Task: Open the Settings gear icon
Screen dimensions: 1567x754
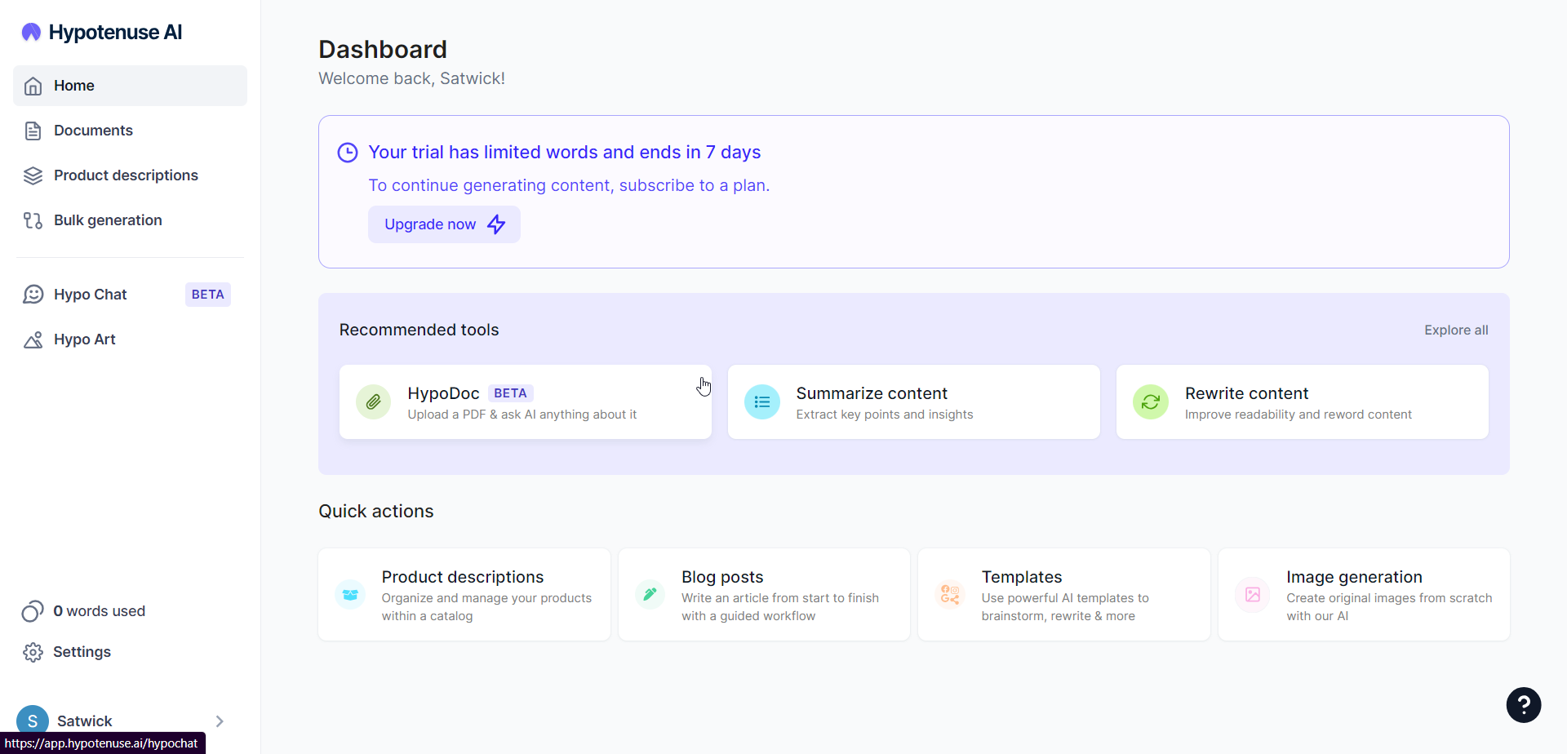Action: pyautogui.click(x=32, y=651)
